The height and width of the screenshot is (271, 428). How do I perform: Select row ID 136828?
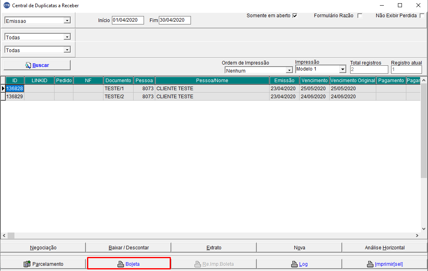pyautogui.click(x=15, y=89)
